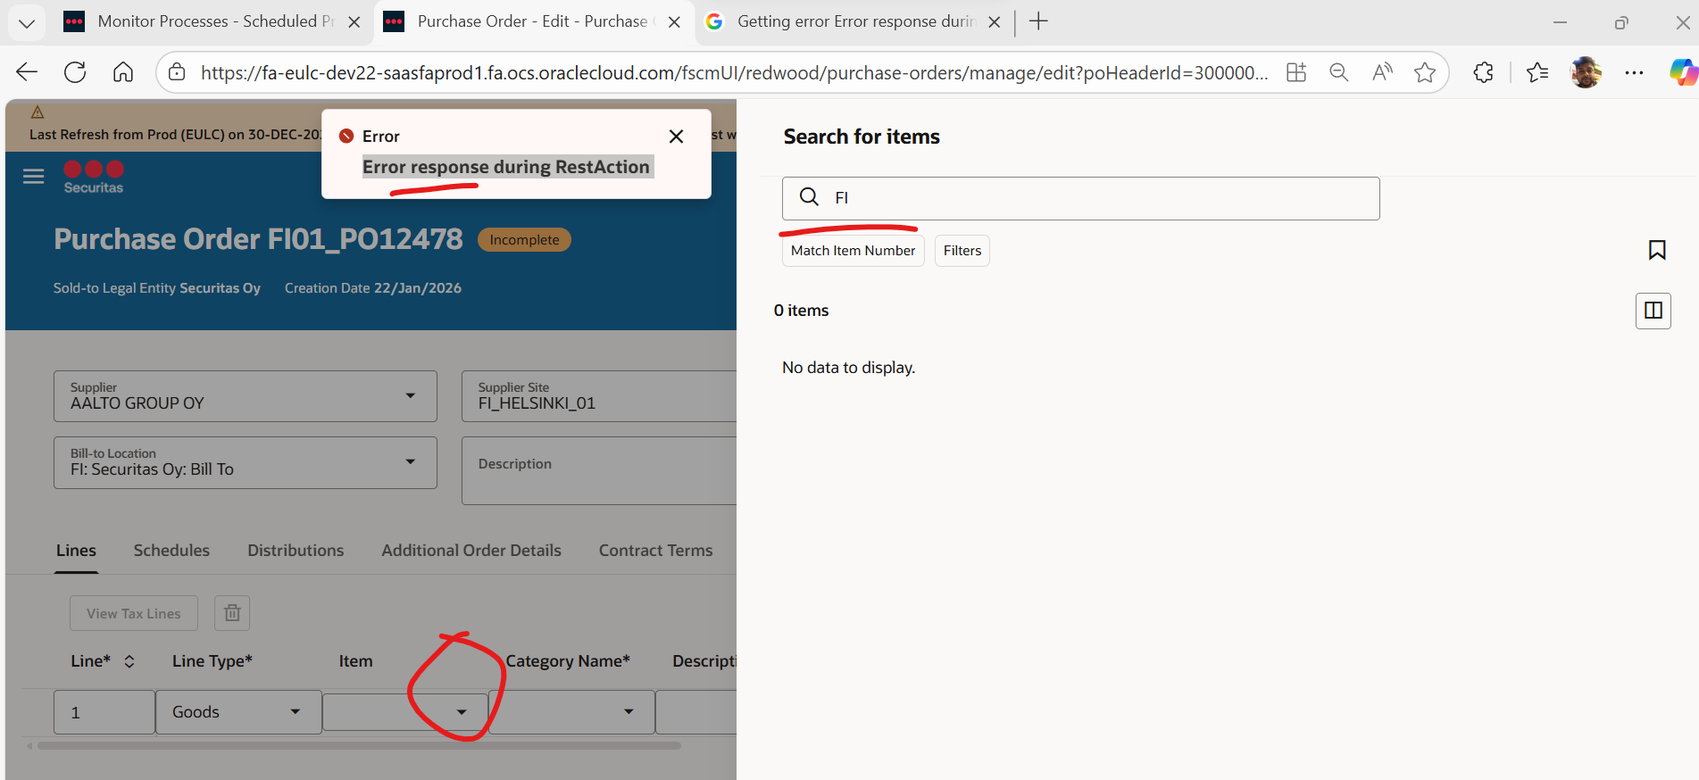Click the No data to display message
Screen dimensions: 1699x780
[x=848, y=368]
